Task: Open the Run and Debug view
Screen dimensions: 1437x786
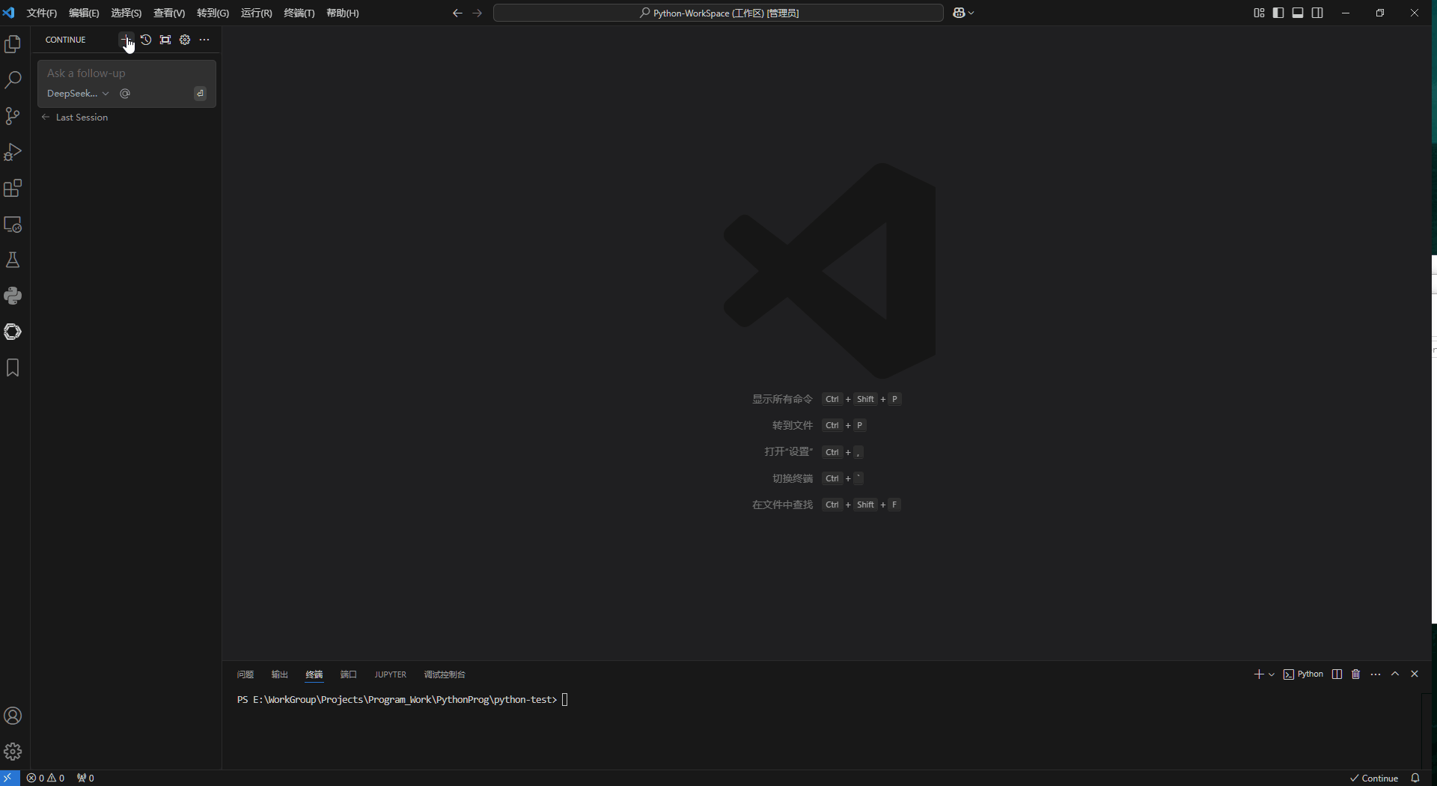Action: tap(13, 152)
